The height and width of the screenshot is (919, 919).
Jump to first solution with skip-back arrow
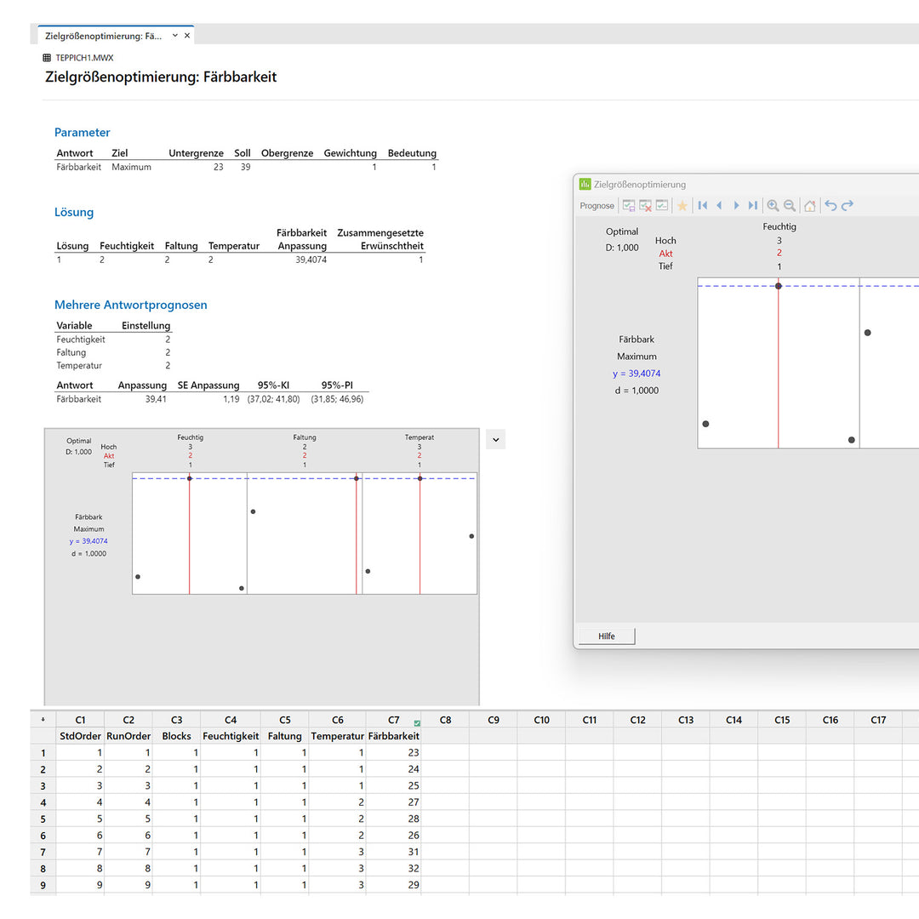click(x=703, y=206)
